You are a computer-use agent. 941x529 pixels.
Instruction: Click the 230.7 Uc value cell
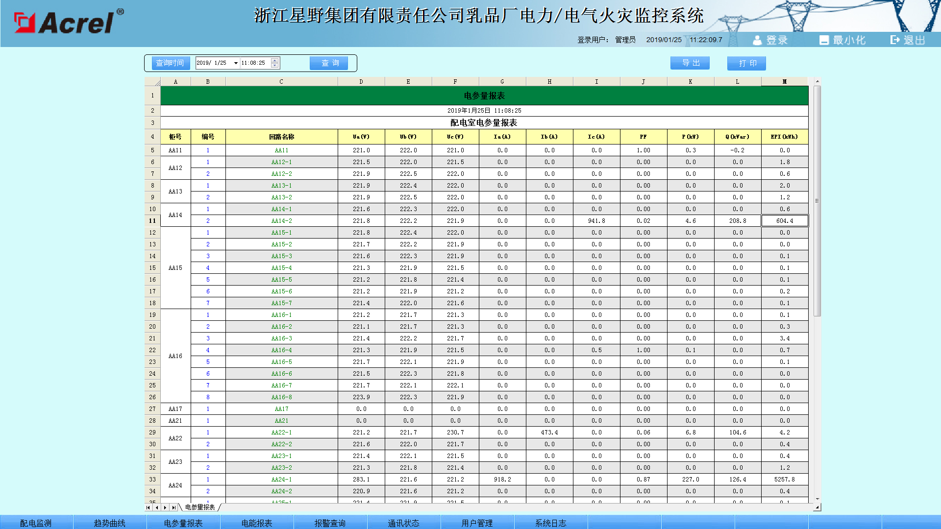[x=455, y=433]
